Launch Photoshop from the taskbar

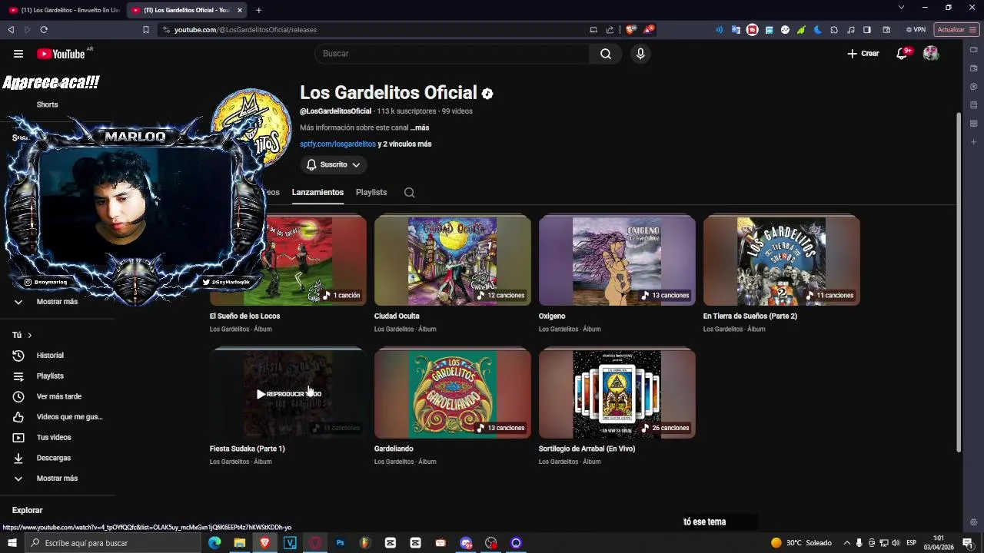click(340, 543)
